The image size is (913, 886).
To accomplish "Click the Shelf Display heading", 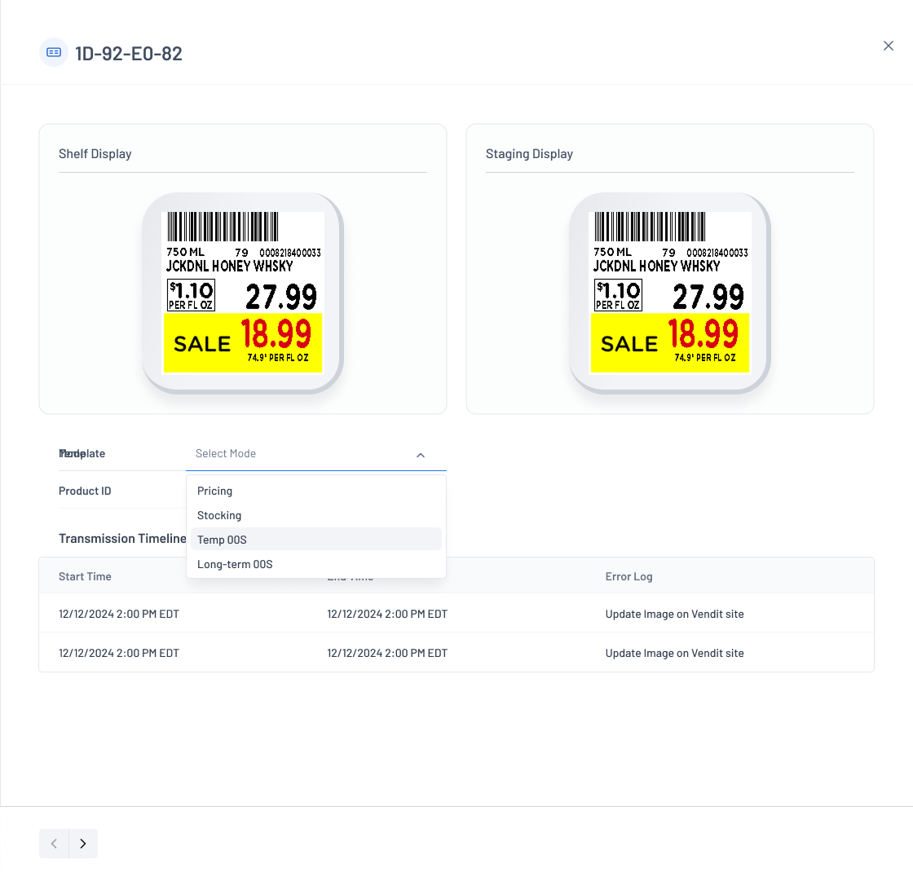I will (x=95, y=154).
